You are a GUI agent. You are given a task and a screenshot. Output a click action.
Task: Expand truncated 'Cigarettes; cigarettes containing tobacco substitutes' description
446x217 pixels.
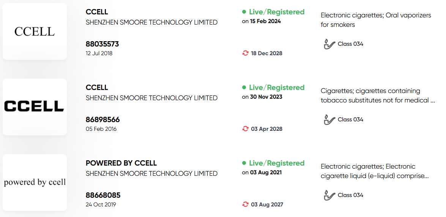point(378,96)
